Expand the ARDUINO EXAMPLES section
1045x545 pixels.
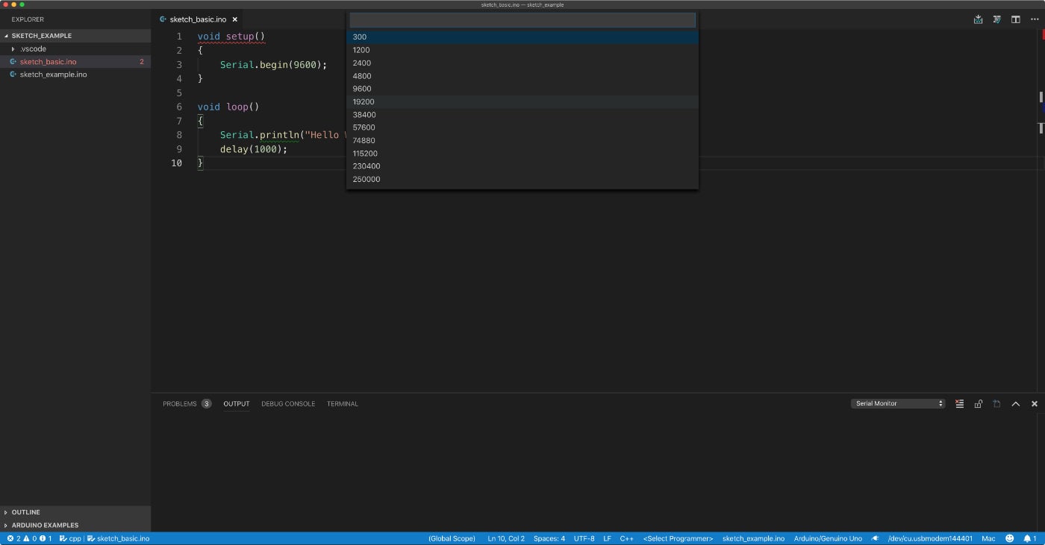click(75, 525)
